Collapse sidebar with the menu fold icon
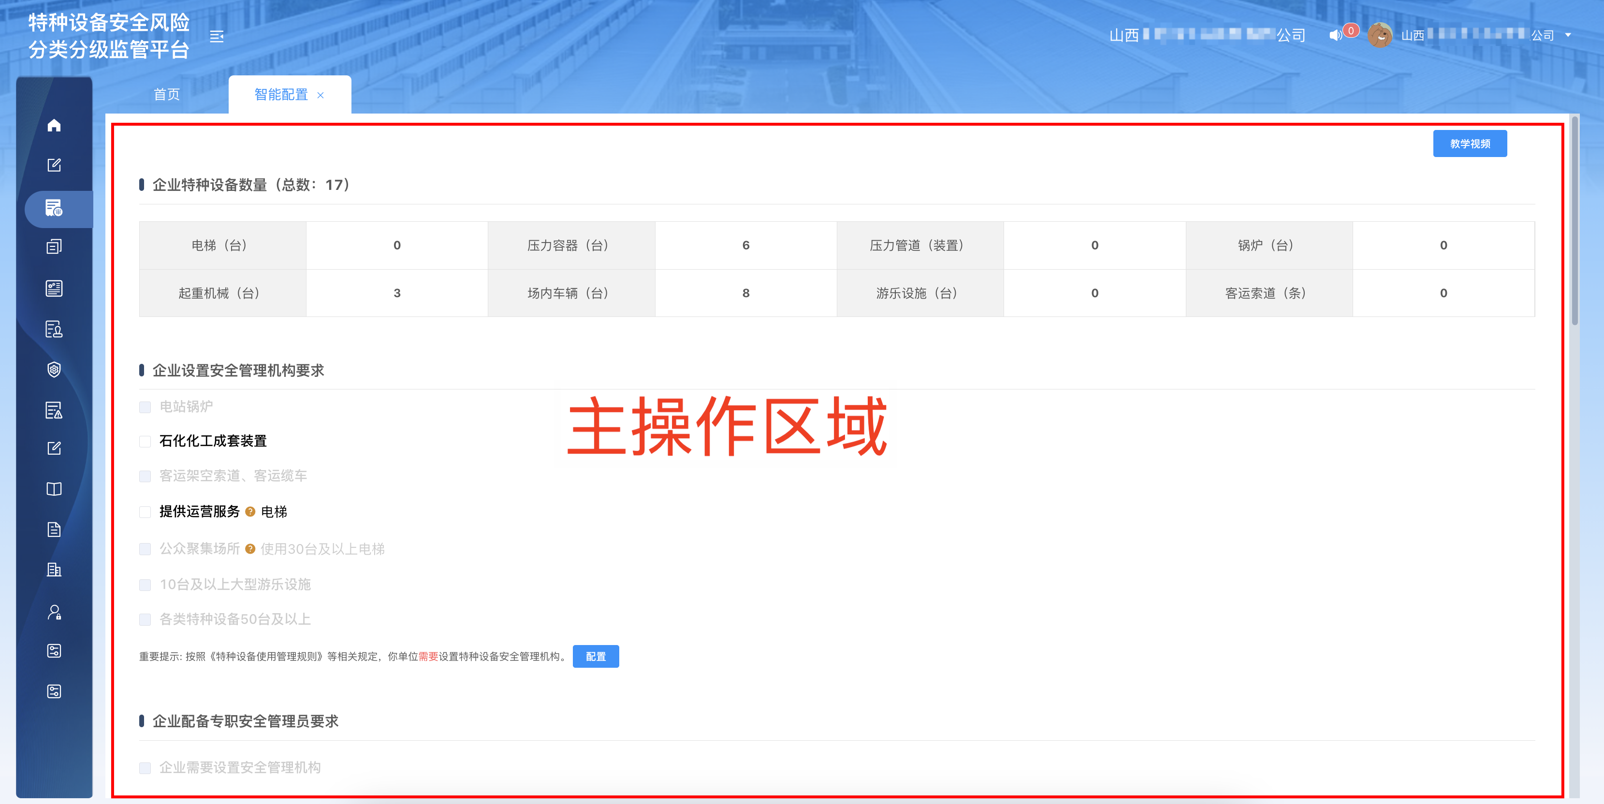Screen dimensions: 1604x804 tap(217, 37)
